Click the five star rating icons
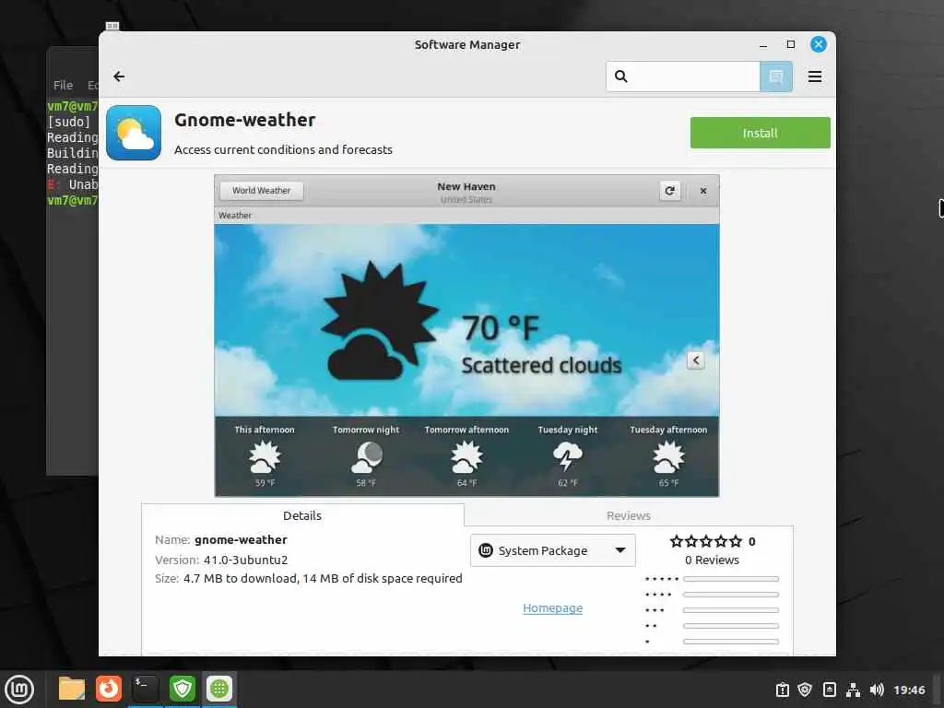Viewport: 944px width, 708px height. [x=706, y=541]
